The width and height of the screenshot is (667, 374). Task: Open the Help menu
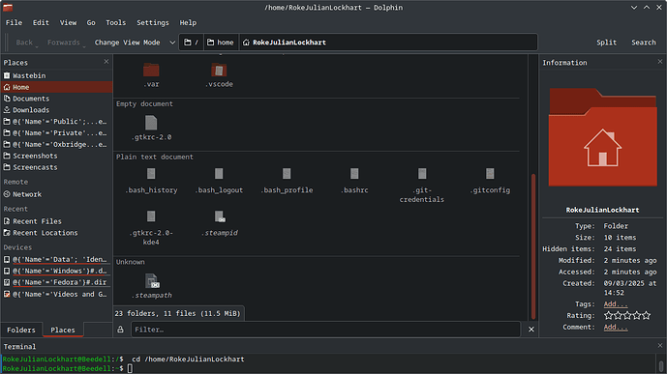pos(188,23)
